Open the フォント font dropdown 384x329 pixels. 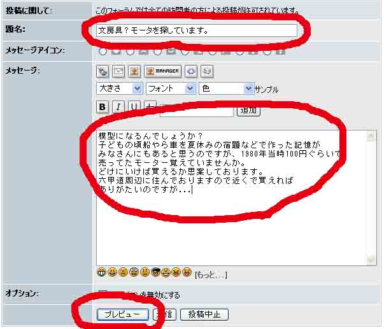pos(171,88)
